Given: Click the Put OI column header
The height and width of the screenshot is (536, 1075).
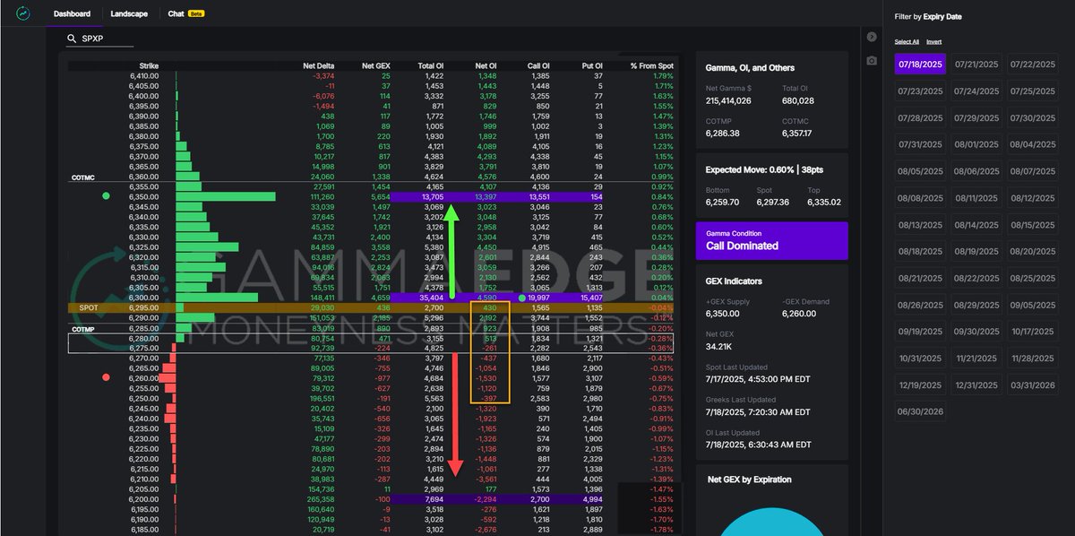Looking at the screenshot, I should [x=592, y=65].
